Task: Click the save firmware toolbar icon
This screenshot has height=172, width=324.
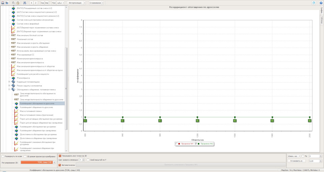Action: pos(3,3)
